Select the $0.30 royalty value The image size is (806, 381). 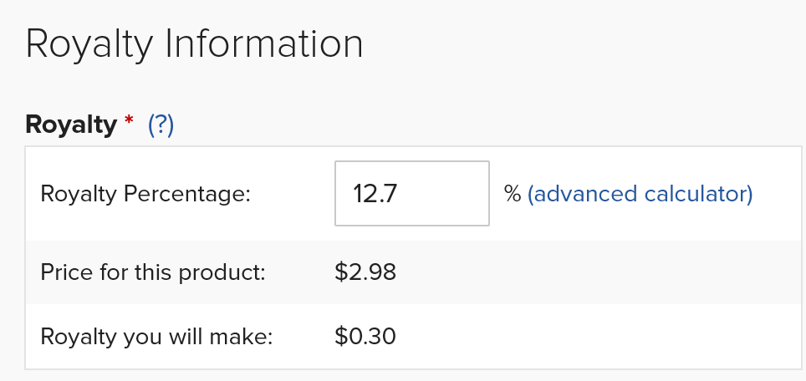[x=365, y=337]
